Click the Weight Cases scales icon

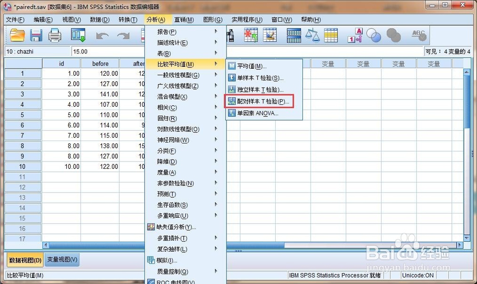click(312, 35)
